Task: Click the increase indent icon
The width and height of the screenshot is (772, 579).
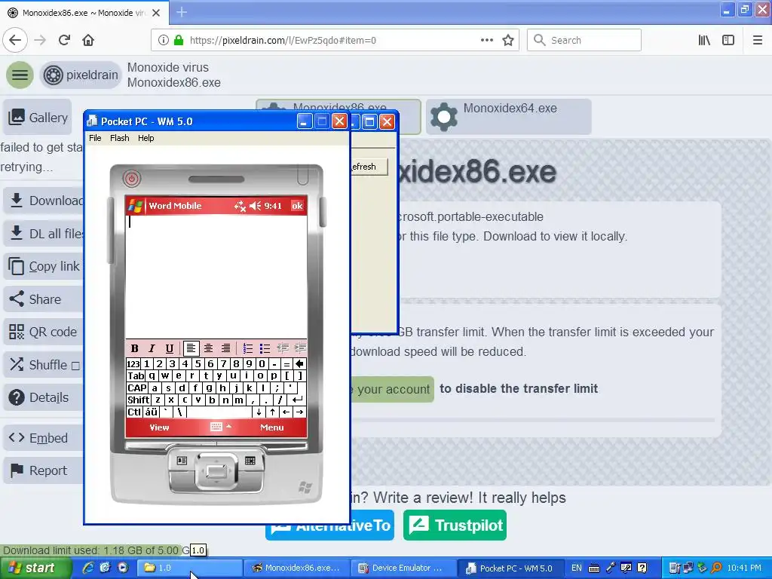Action: coord(300,348)
